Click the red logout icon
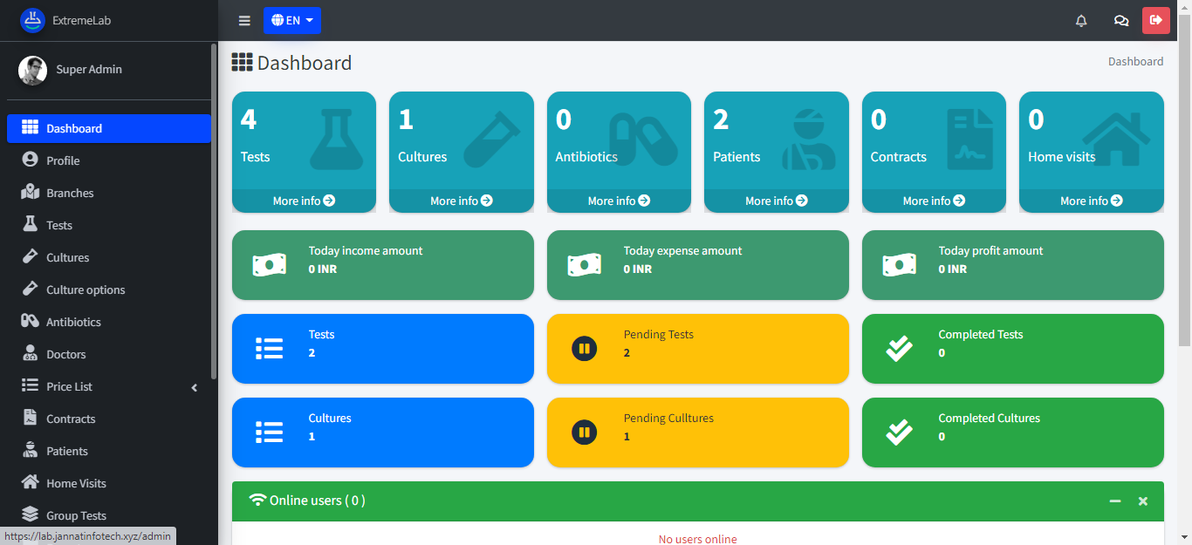Image resolution: width=1192 pixels, height=545 pixels. (1156, 20)
